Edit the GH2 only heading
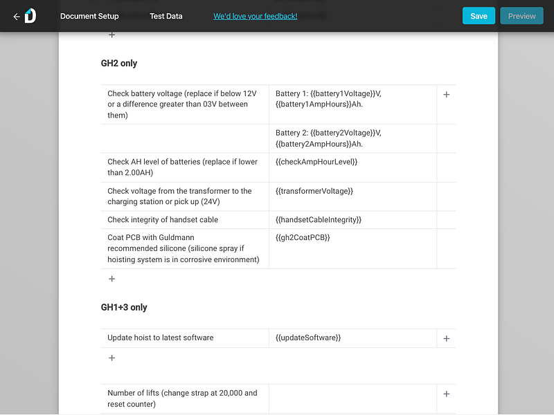The height and width of the screenshot is (415, 554). click(119, 63)
